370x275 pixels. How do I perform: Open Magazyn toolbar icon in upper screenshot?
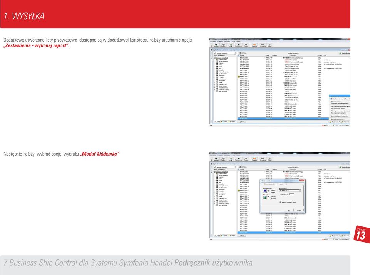[x=223, y=45]
